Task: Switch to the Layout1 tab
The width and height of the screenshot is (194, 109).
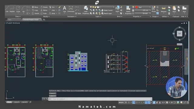Action: (x=16, y=102)
